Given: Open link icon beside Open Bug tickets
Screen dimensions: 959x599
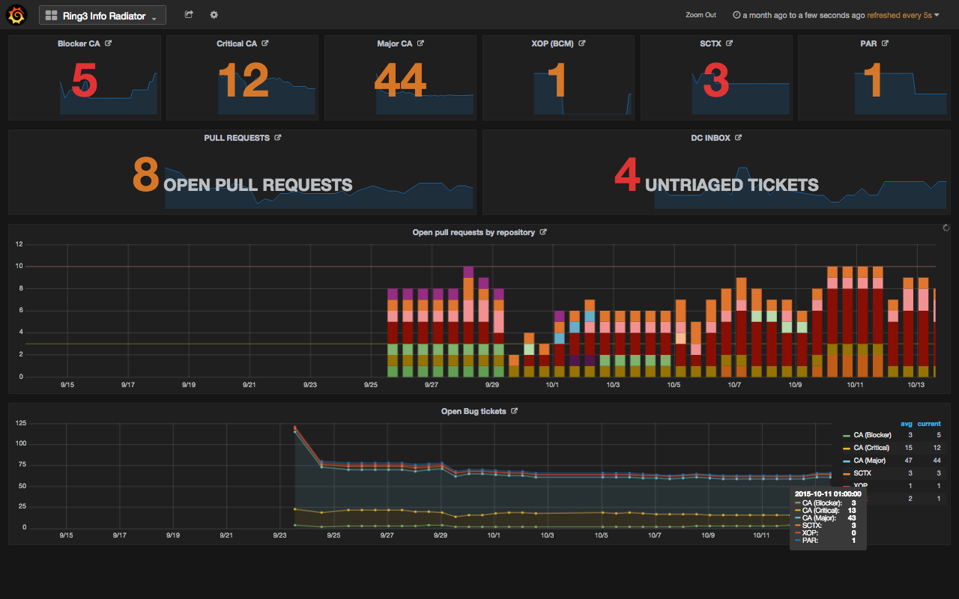Looking at the screenshot, I should [x=514, y=411].
